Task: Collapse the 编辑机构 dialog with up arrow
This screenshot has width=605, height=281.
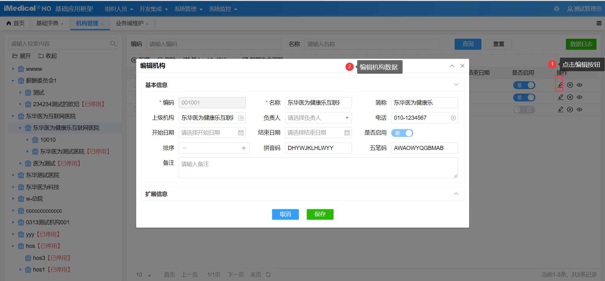Action: (452, 66)
